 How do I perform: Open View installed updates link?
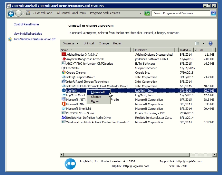coord(28,34)
